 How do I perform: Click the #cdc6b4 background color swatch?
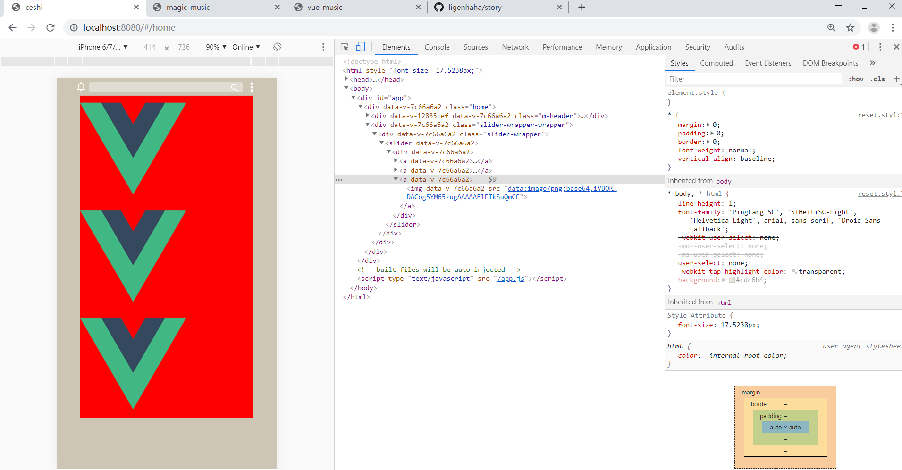(x=732, y=280)
